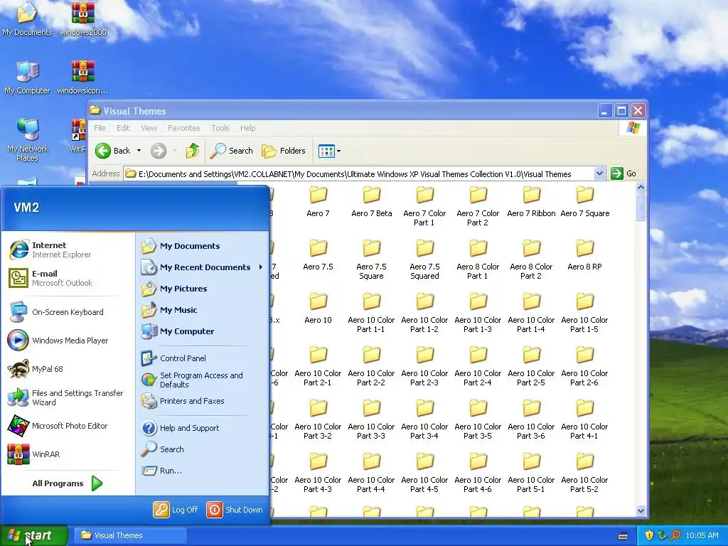Screen dimensions: 728x546
Task: Click the keyboard icon on taskbar
Action: click(x=623, y=536)
